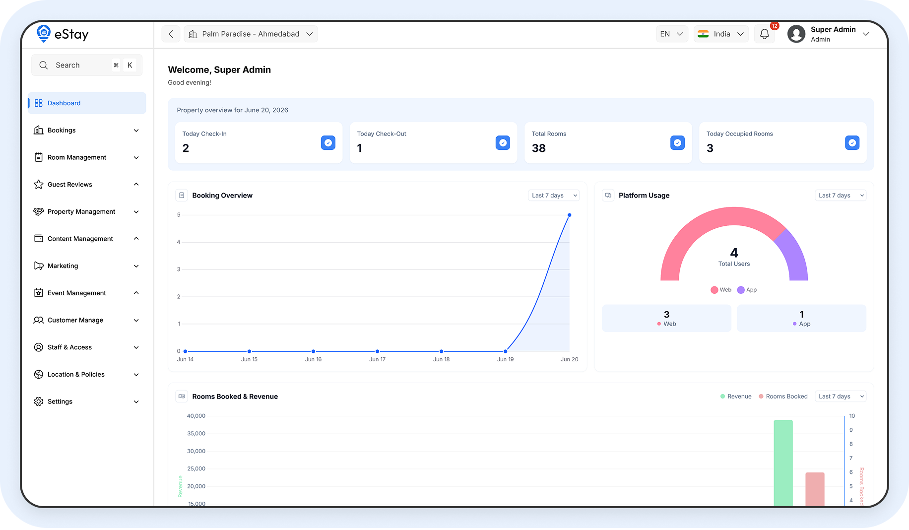Open Rooms Booked & Revenue Last 7 days dropdown

[x=841, y=397]
